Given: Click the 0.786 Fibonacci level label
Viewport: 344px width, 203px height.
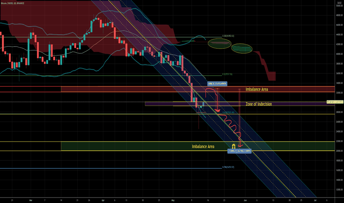Looking at the screenshot, I should pyautogui.click(x=228, y=167).
